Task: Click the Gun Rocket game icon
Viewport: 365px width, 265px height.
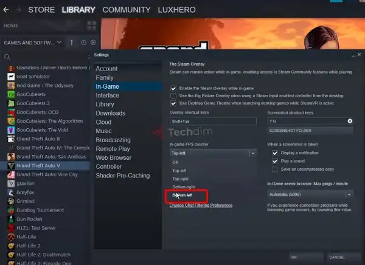Action: [x=11, y=219]
